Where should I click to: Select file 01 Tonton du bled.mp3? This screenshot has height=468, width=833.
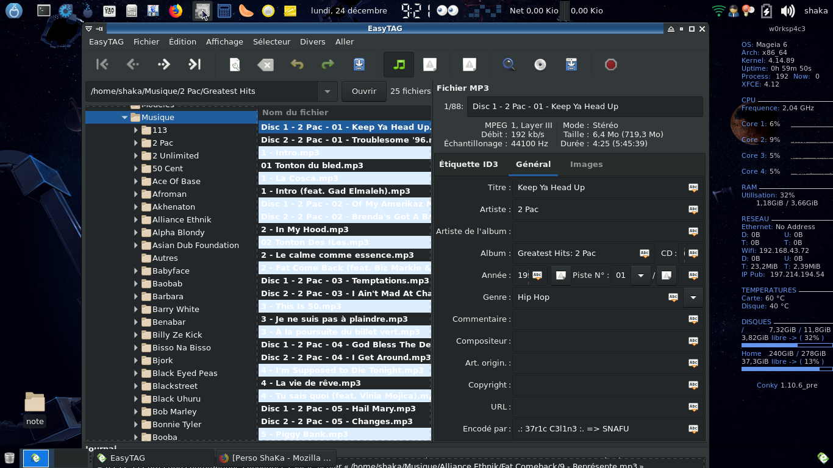[345, 165]
